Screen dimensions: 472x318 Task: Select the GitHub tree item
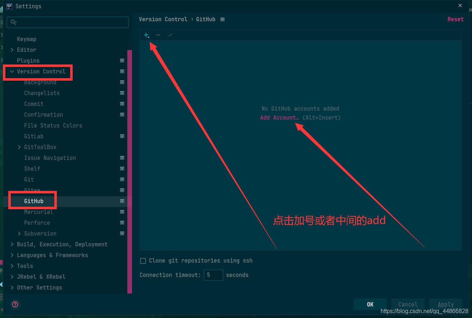tap(34, 201)
